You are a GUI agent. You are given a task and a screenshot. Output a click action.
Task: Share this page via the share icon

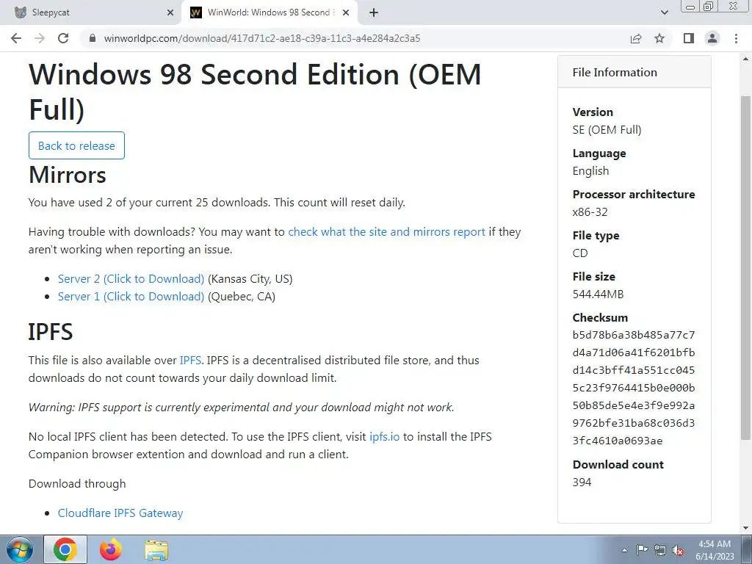pyautogui.click(x=636, y=38)
